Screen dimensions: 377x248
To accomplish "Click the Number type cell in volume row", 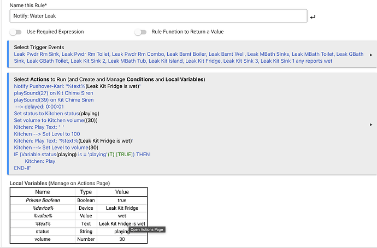I will pos(86,239).
